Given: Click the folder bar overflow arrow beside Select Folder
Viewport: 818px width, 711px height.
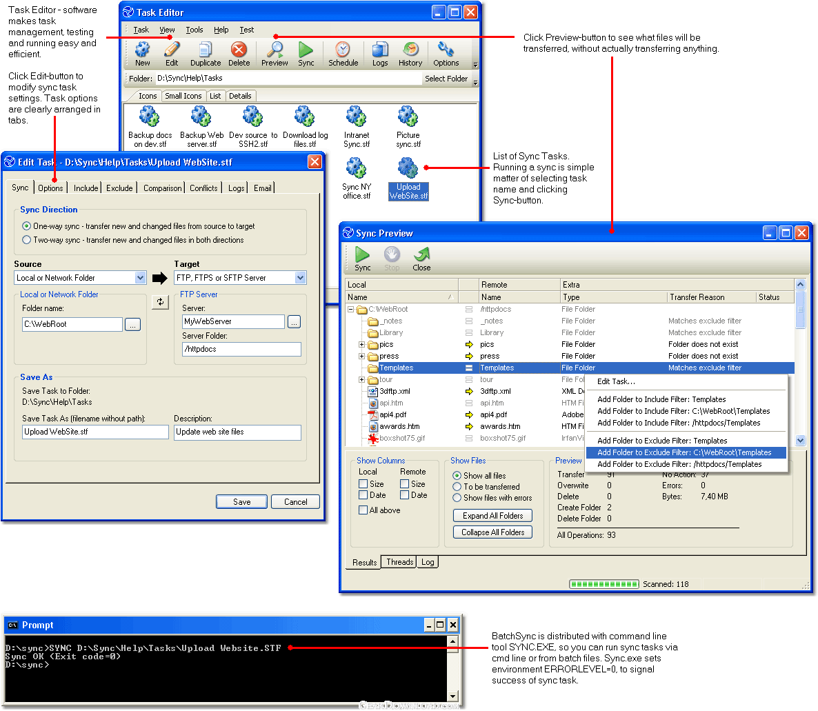Looking at the screenshot, I should pos(475,82).
